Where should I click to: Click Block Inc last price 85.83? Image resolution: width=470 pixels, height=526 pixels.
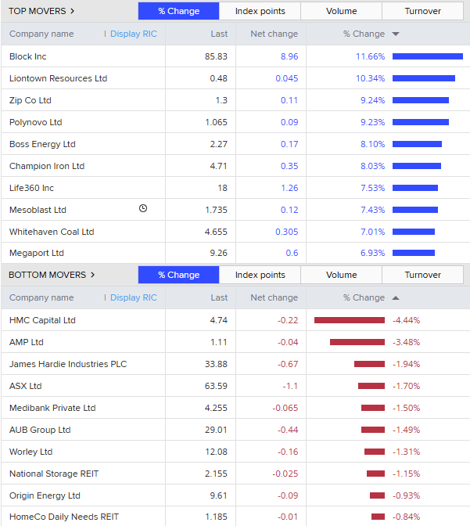tap(216, 56)
